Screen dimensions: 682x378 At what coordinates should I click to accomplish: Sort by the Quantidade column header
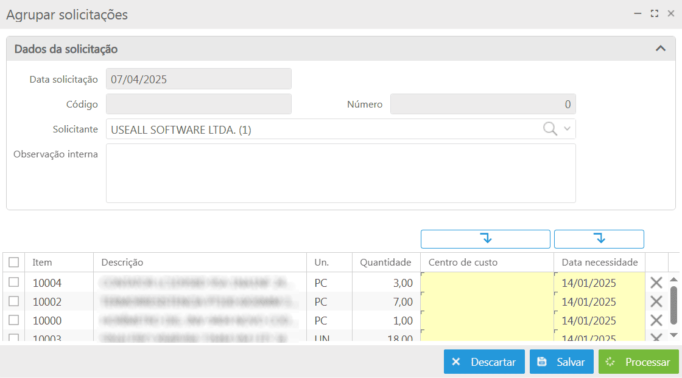pyautogui.click(x=385, y=263)
